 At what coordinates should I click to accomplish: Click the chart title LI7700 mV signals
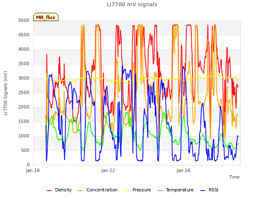point(132,5)
